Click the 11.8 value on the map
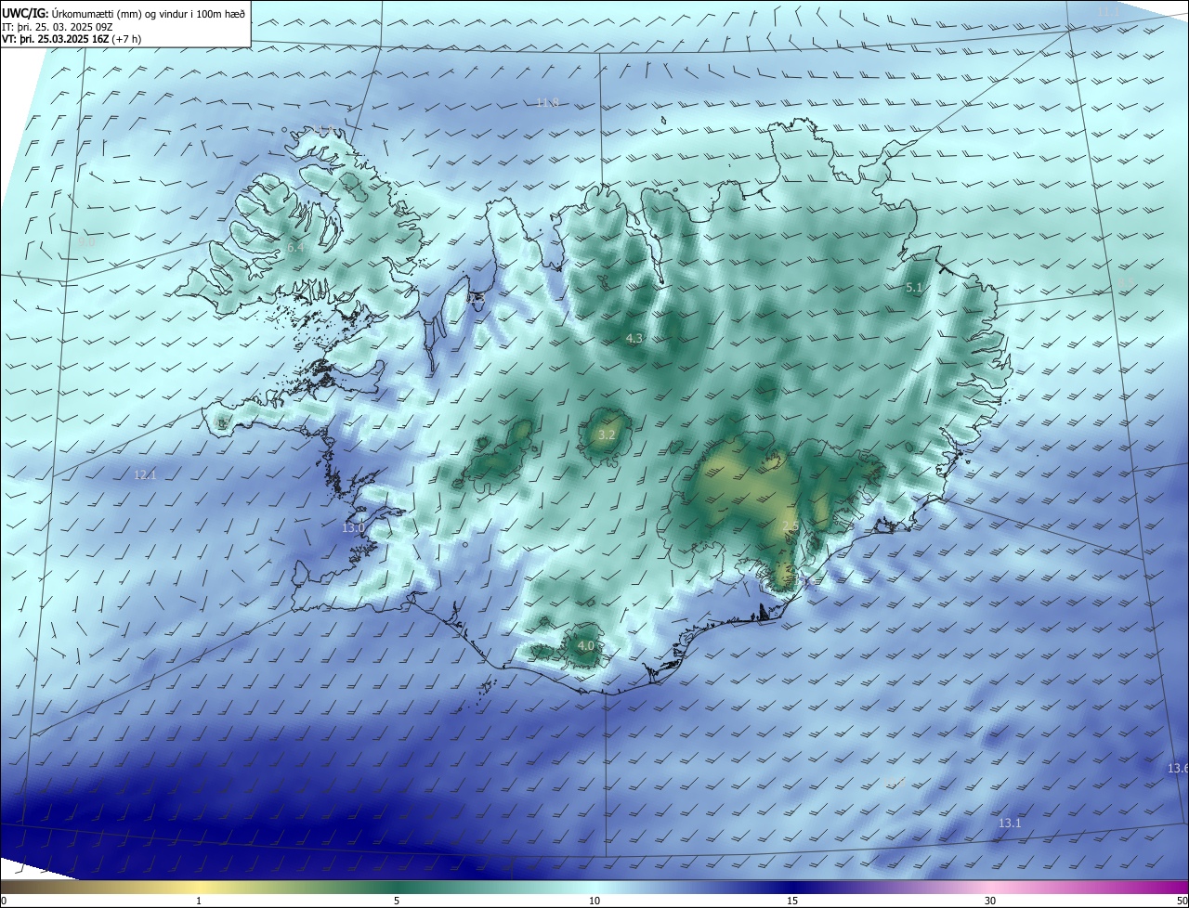The width and height of the screenshot is (1189, 908). point(547,102)
